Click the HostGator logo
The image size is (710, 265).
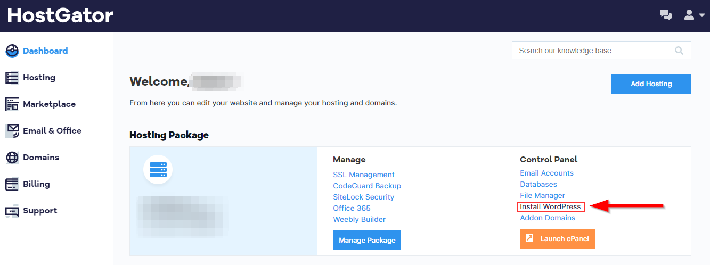60,15
